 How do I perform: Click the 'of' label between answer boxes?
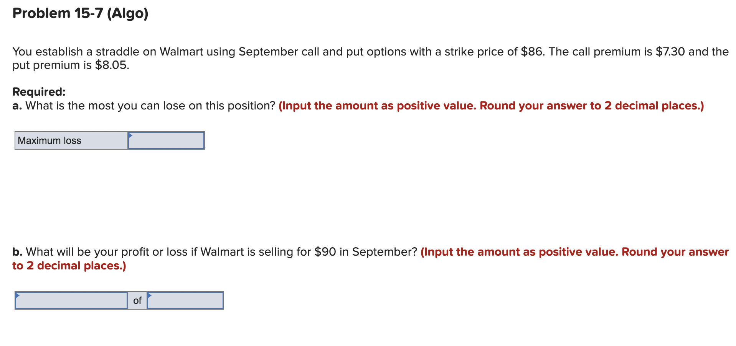137,301
